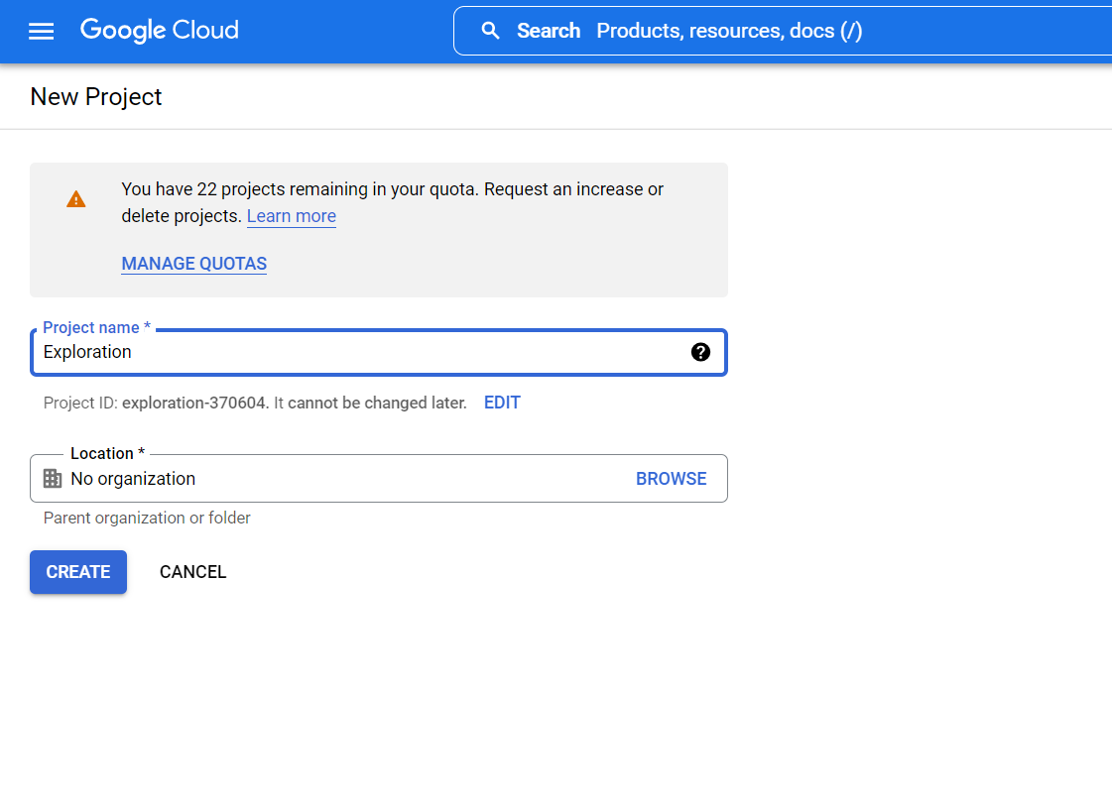
Task: Click the Parent organization or folder helper text
Action: click(x=146, y=518)
